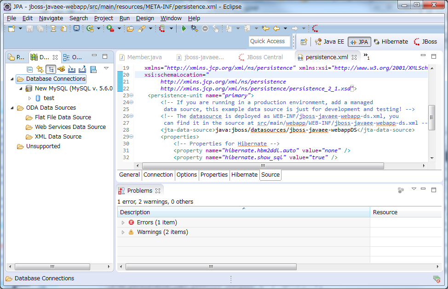Click the editor horizontal scrollbar thumb

(x=263, y=166)
